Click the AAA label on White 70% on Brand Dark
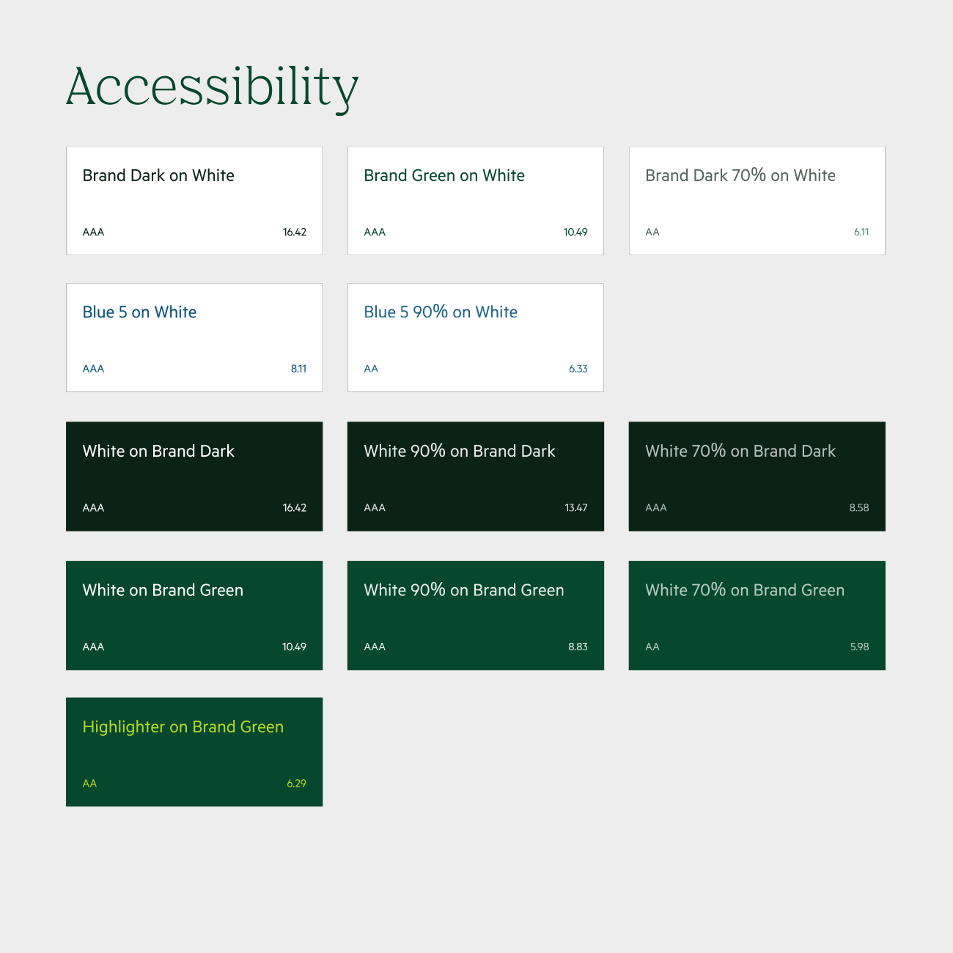 click(656, 507)
